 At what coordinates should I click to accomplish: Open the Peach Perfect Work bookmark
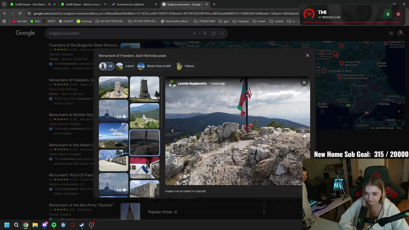click(175, 21)
